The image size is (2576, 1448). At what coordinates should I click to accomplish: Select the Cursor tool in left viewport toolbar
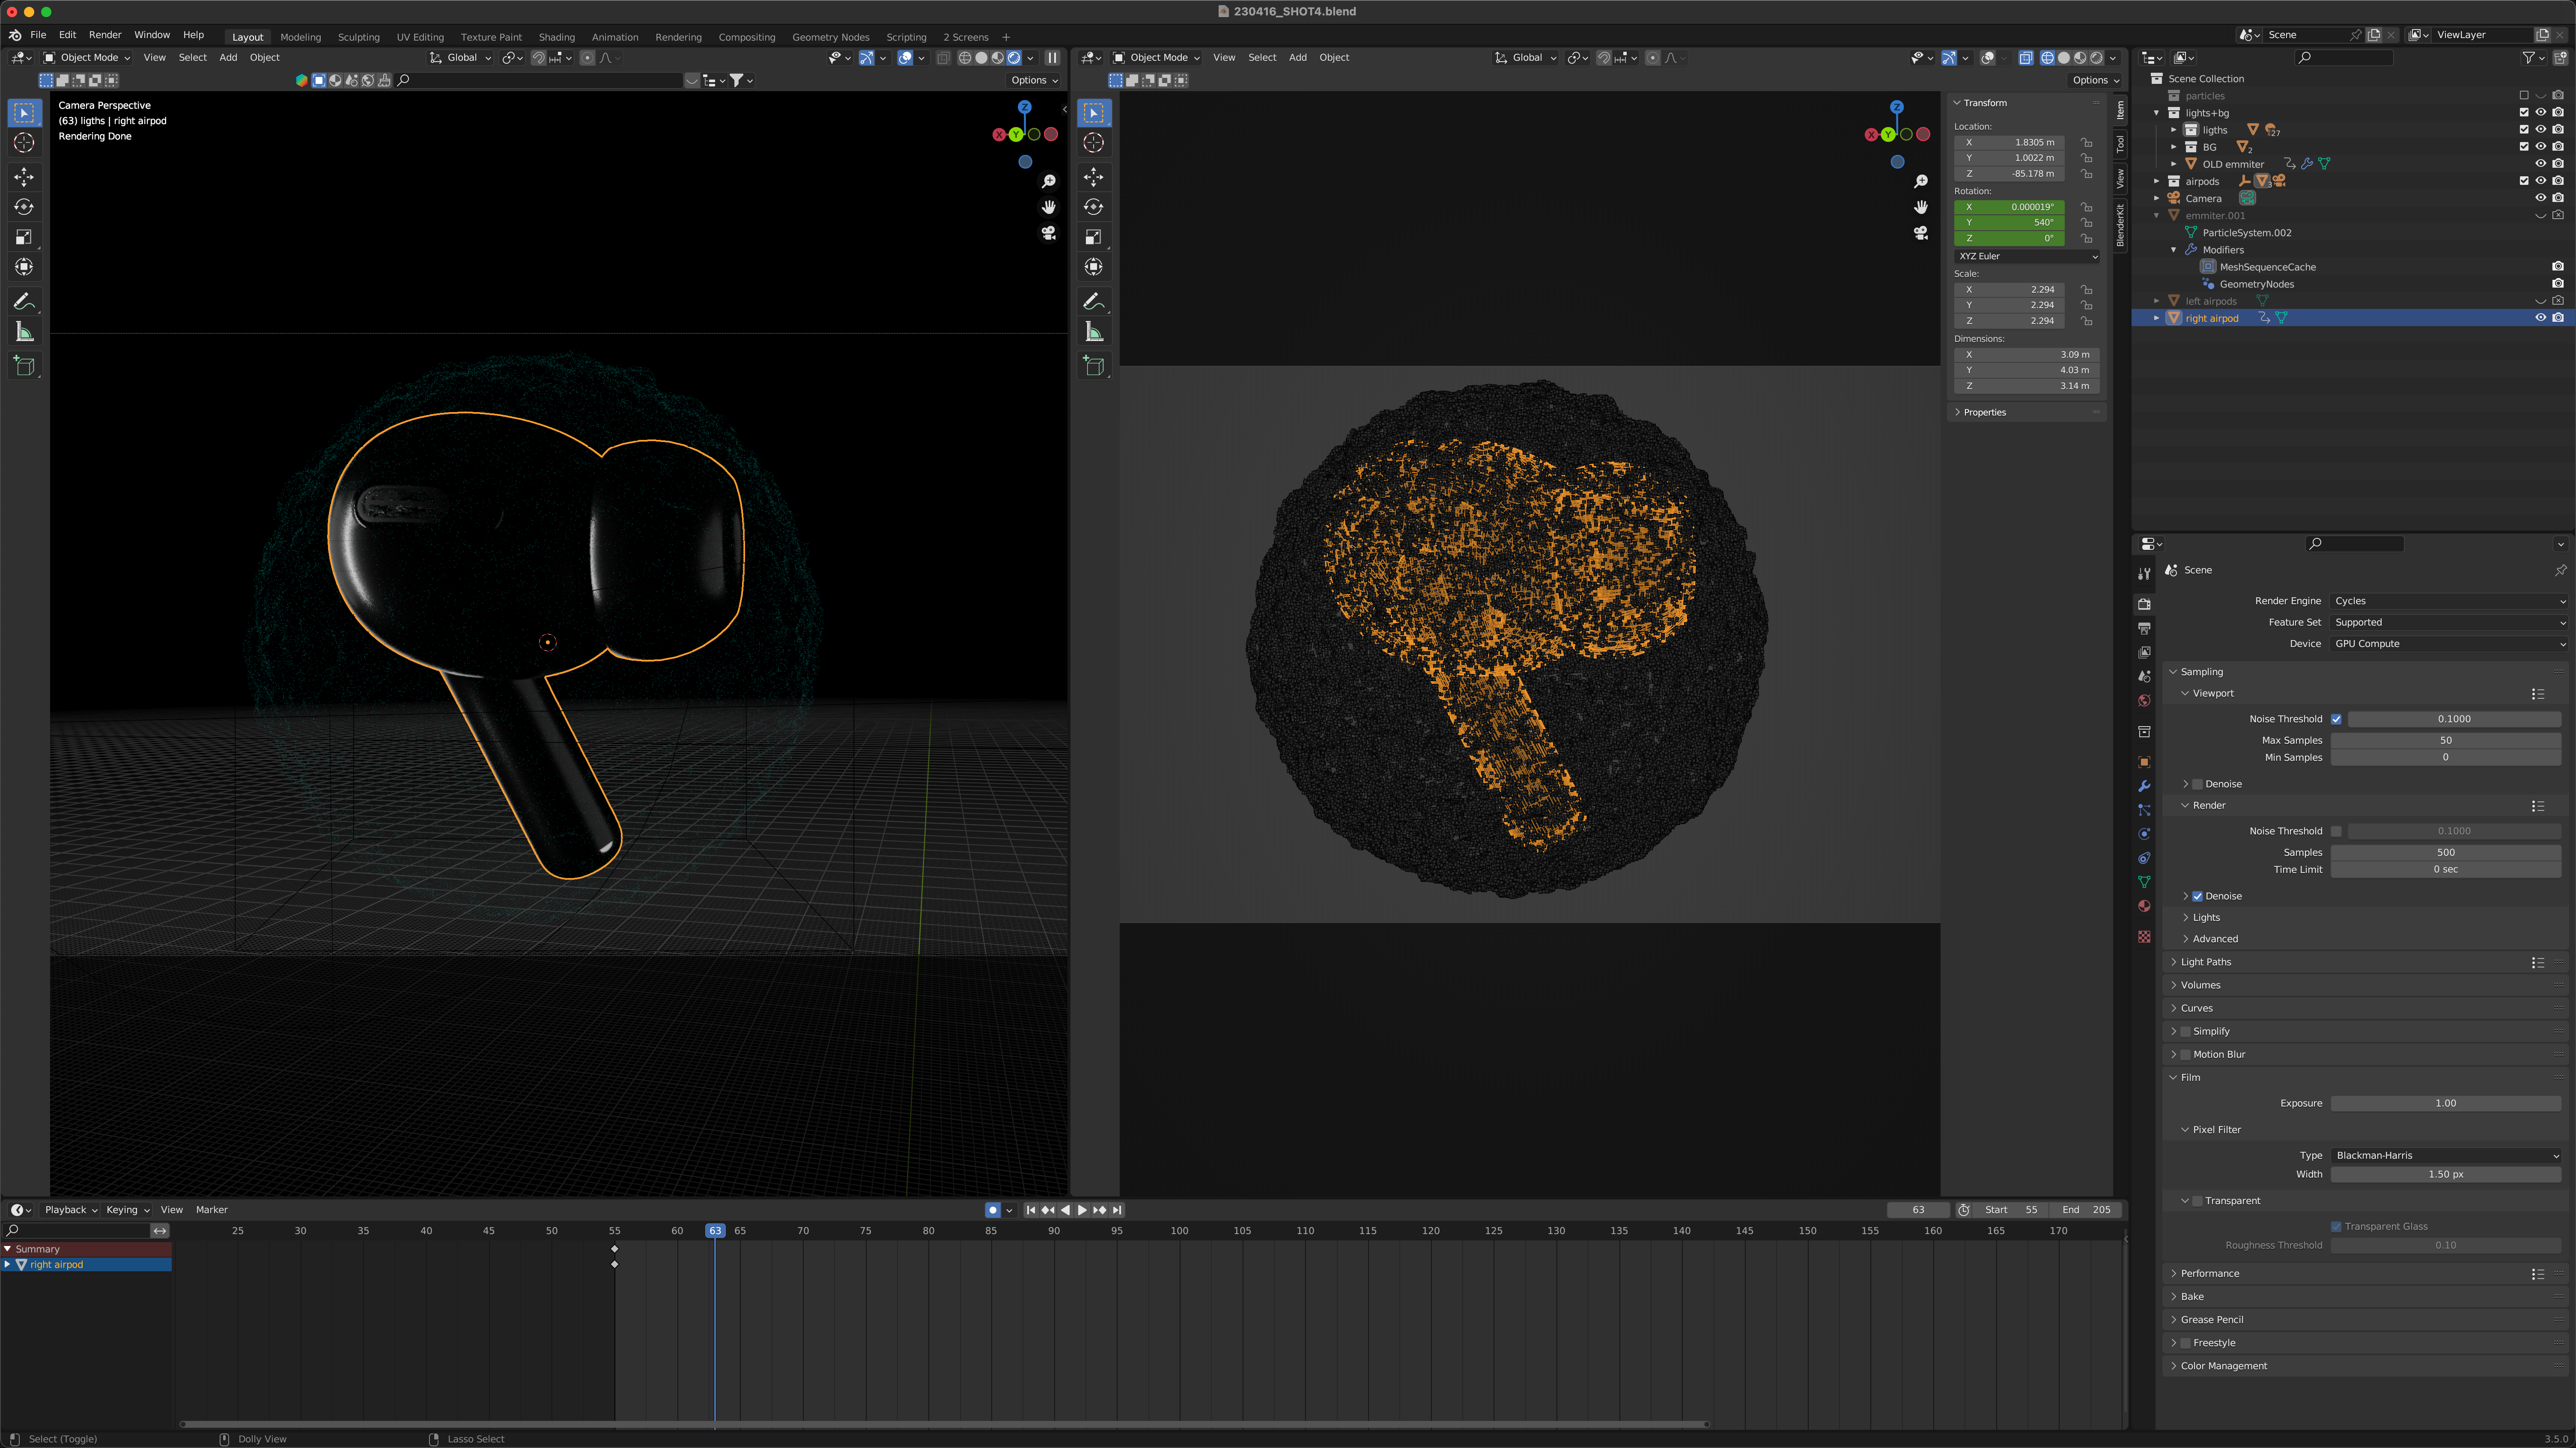click(24, 143)
